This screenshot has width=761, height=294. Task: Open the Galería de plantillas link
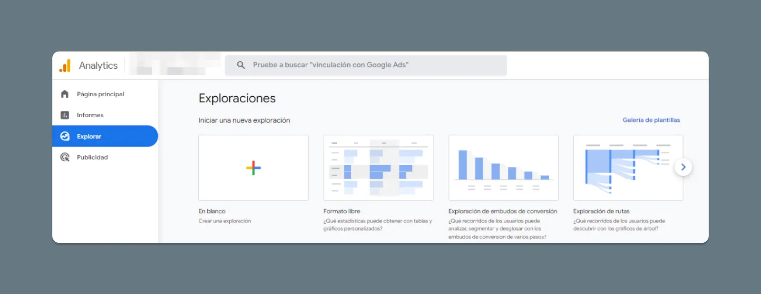click(651, 120)
